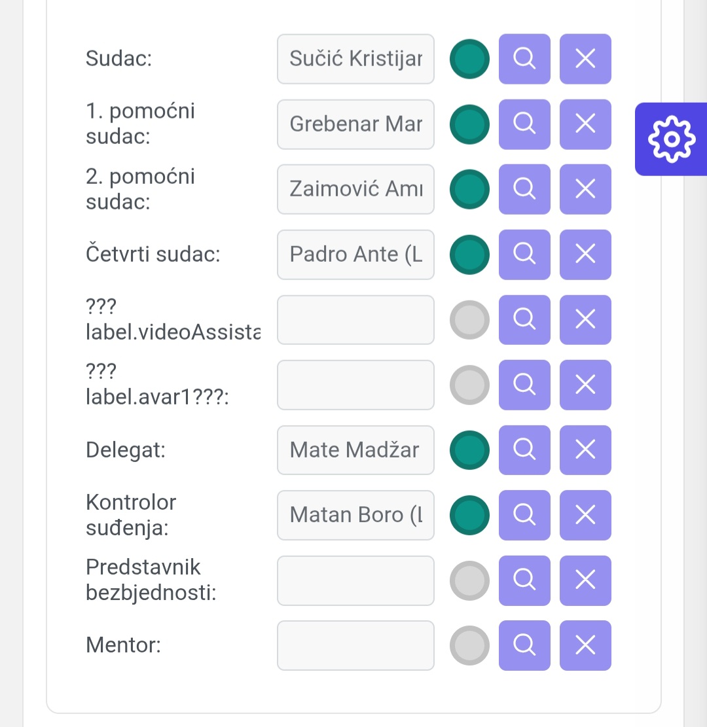This screenshot has height=727, width=707.
Task: Search for Četvrti sudac
Action: 524,255
